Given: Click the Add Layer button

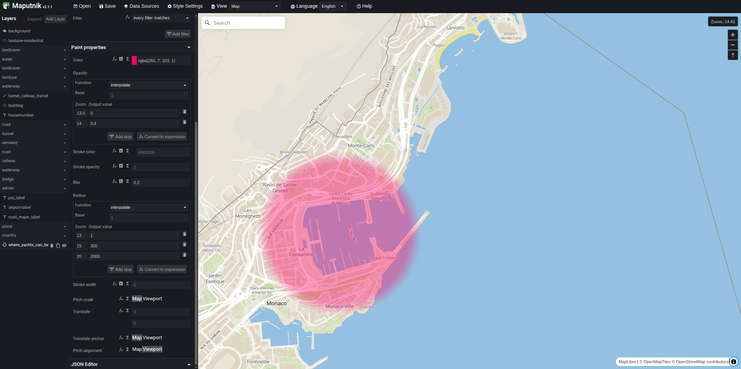Looking at the screenshot, I should pyautogui.click(x=56, y=19).
